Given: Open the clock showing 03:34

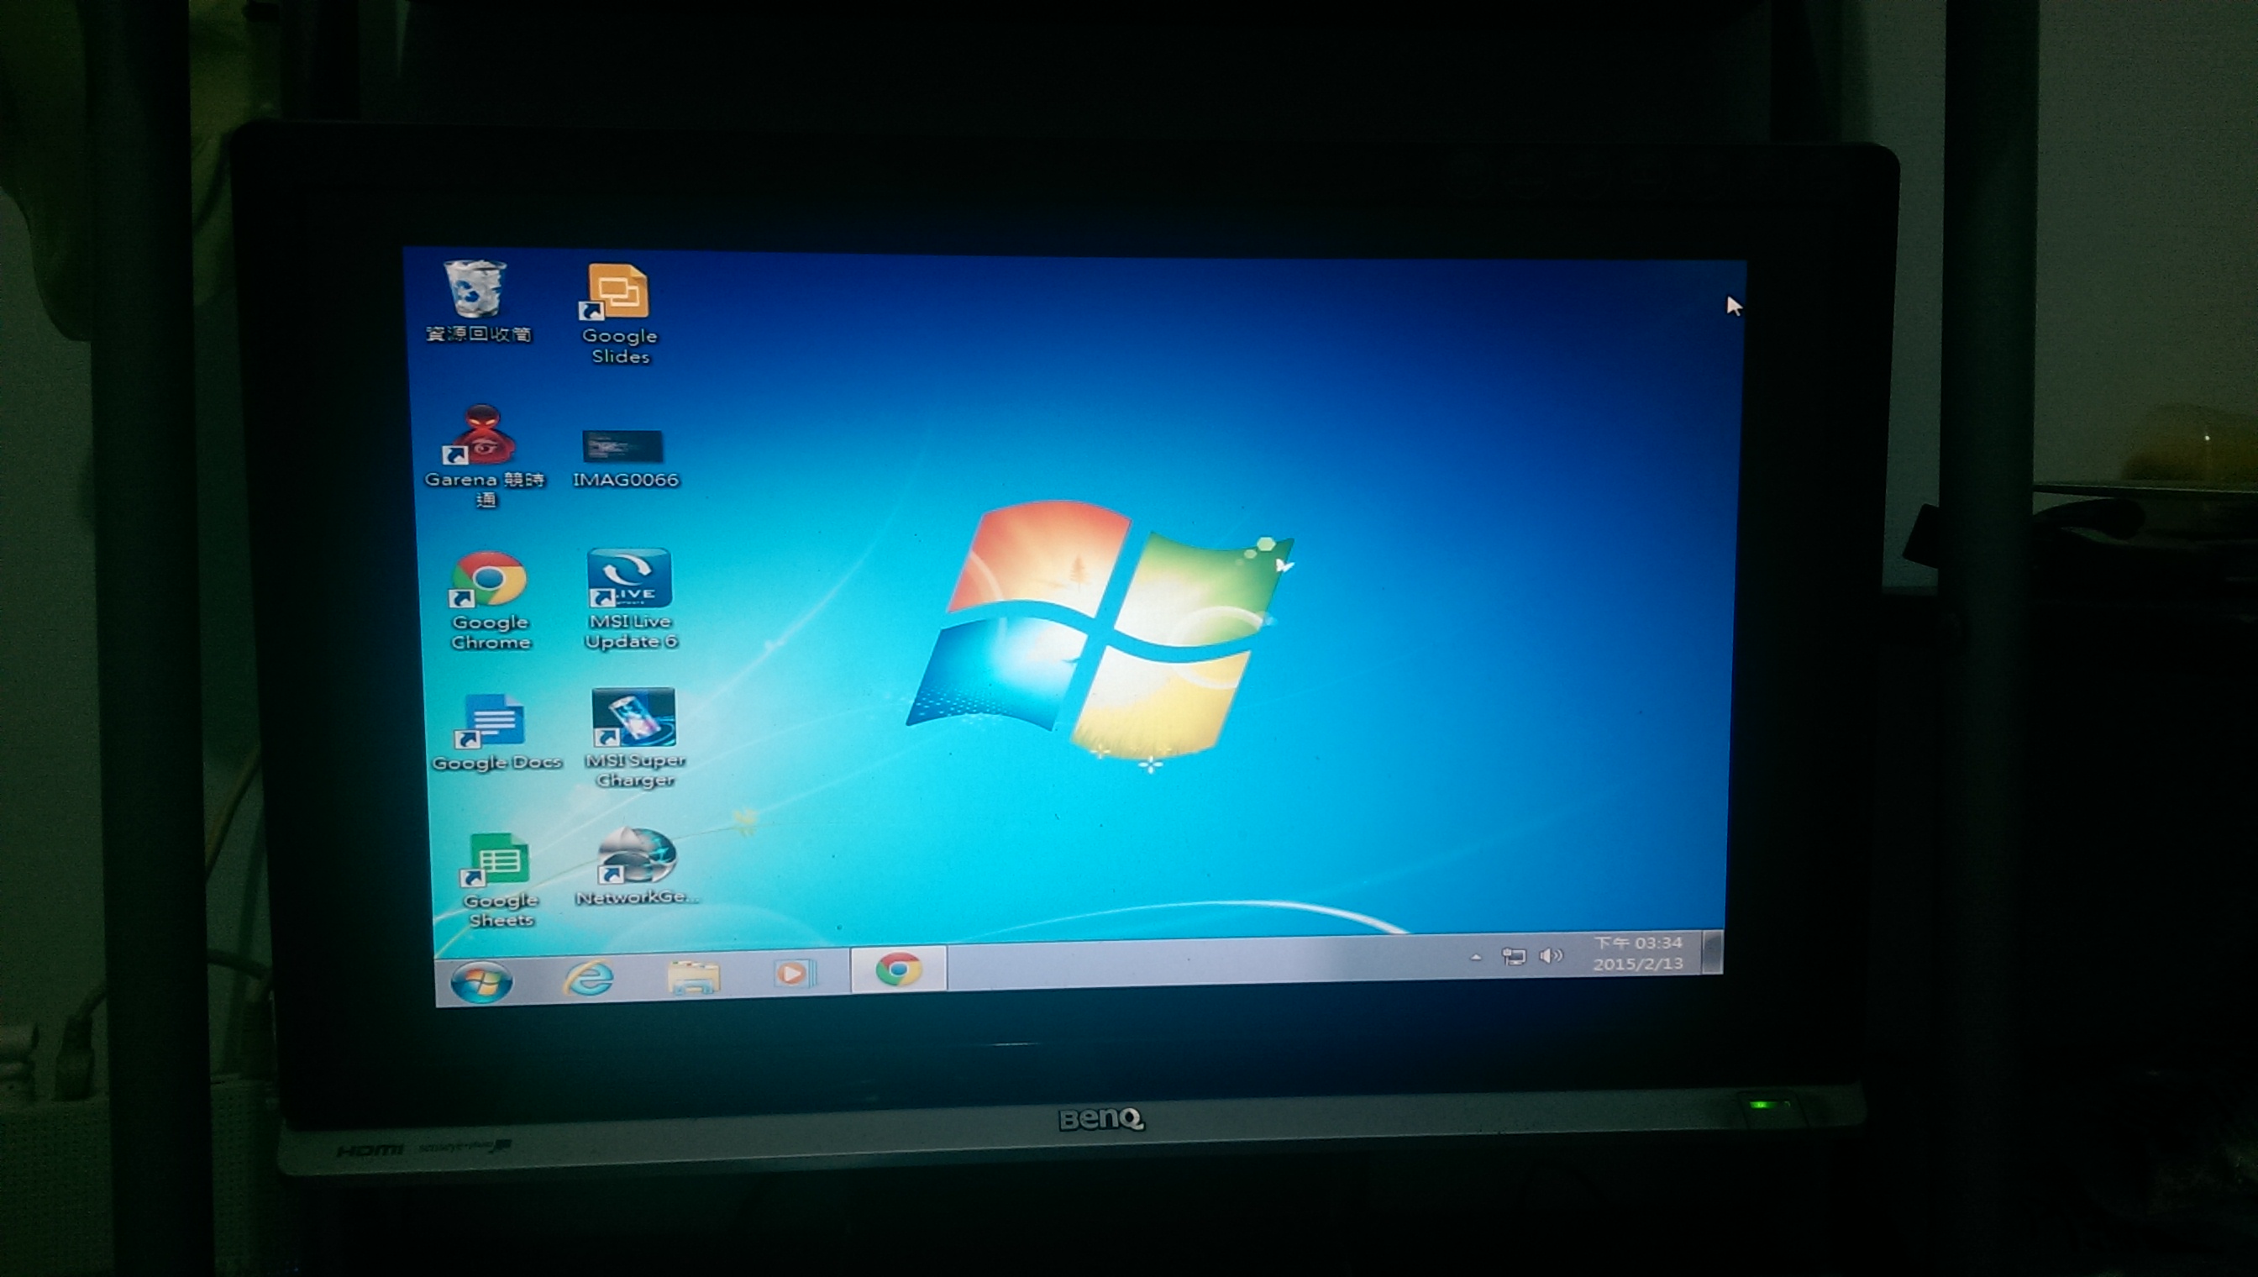Looking at the screenshot, I should point(1638,943).
